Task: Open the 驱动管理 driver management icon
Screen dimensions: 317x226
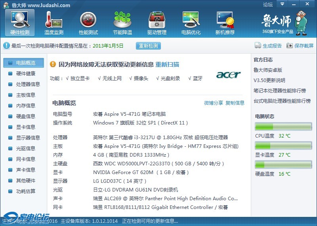Action: point(157,23)
